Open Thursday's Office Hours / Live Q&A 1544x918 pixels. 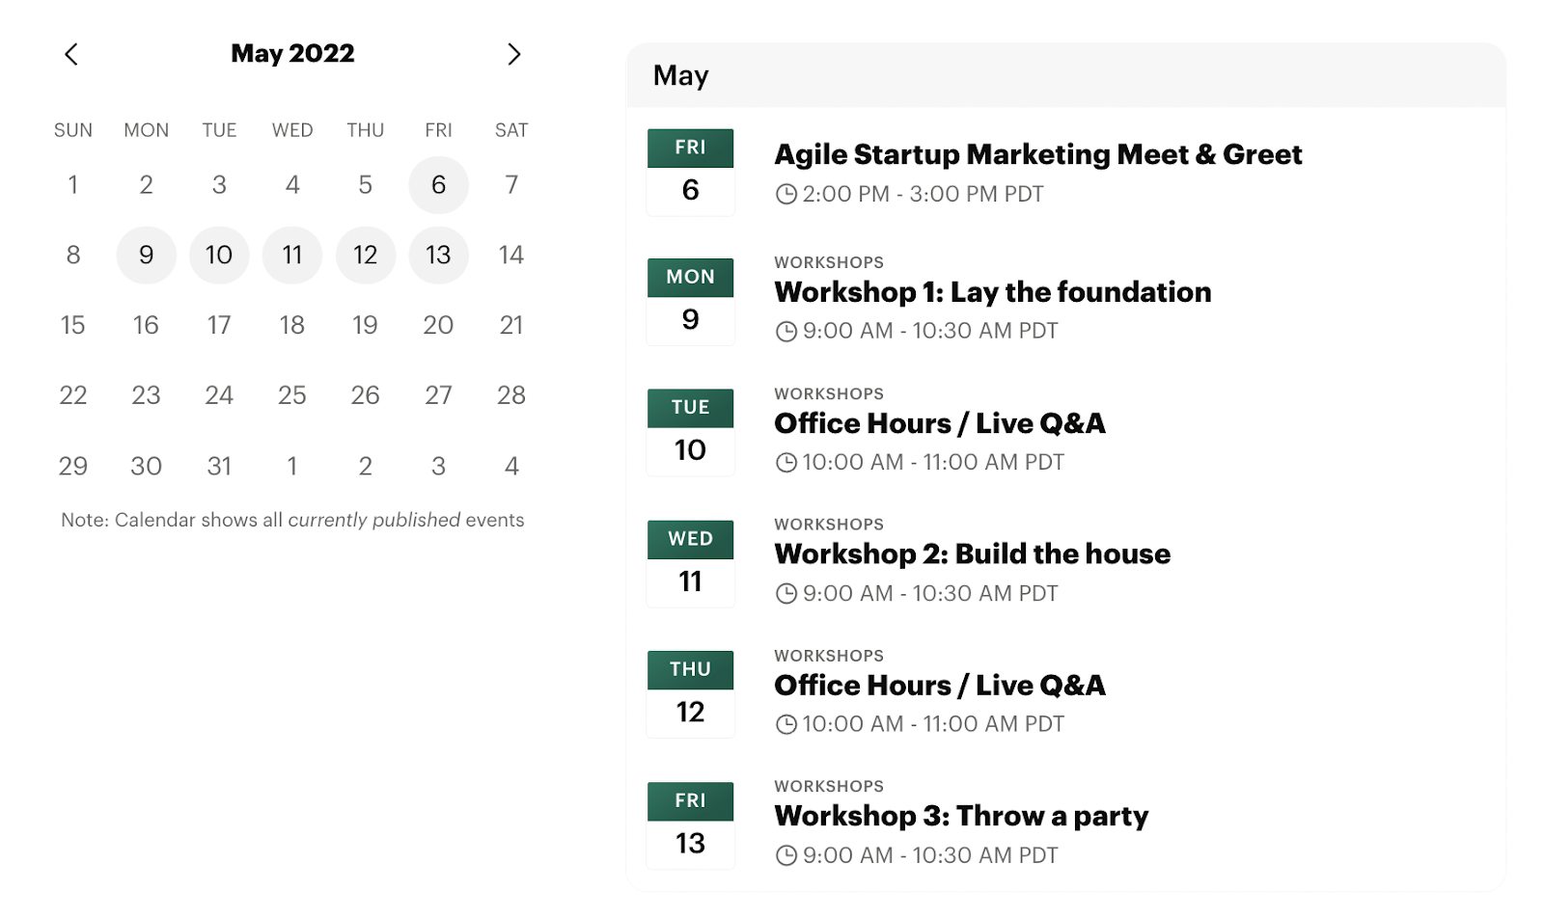point(939,686)
